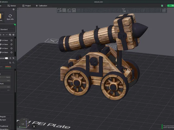
Task: Open the Device tab
Action: click(11, 6)
